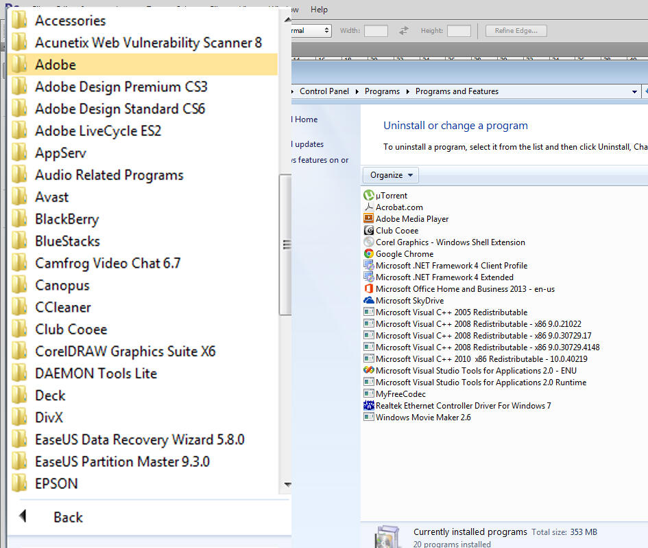Select Google Chrome icon in programs list
The width and height of the screenshot is (648, 548).
(369, 253)
